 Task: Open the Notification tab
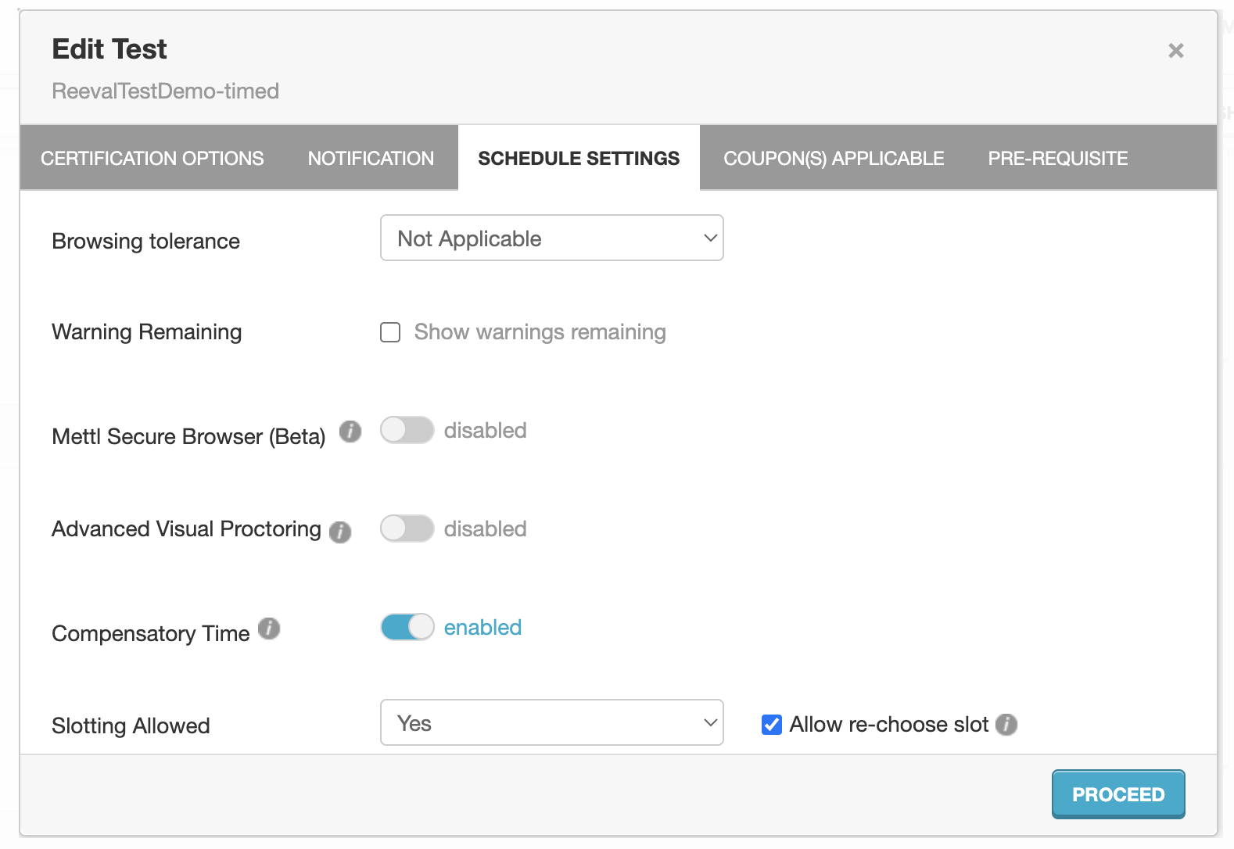[370, 158]
